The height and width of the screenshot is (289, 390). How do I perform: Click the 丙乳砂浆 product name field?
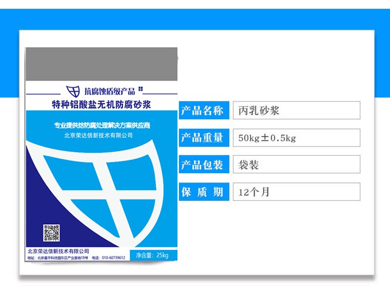296,110
